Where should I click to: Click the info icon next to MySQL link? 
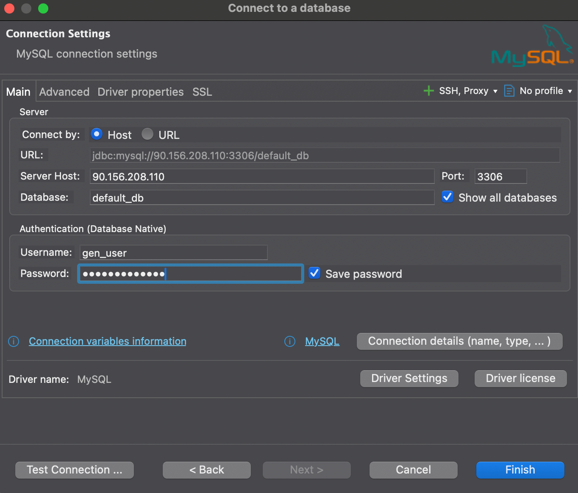pyautogui.click(x=290, y=341)
